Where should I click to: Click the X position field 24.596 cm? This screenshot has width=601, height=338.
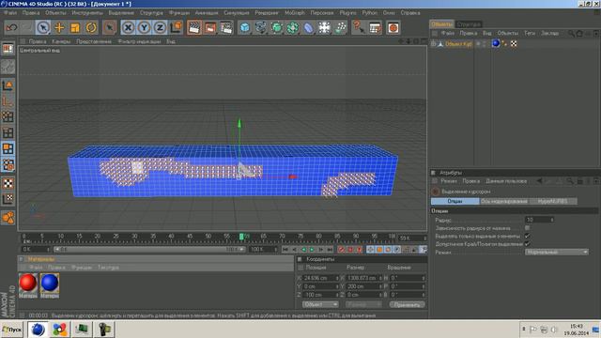point(321,278)
